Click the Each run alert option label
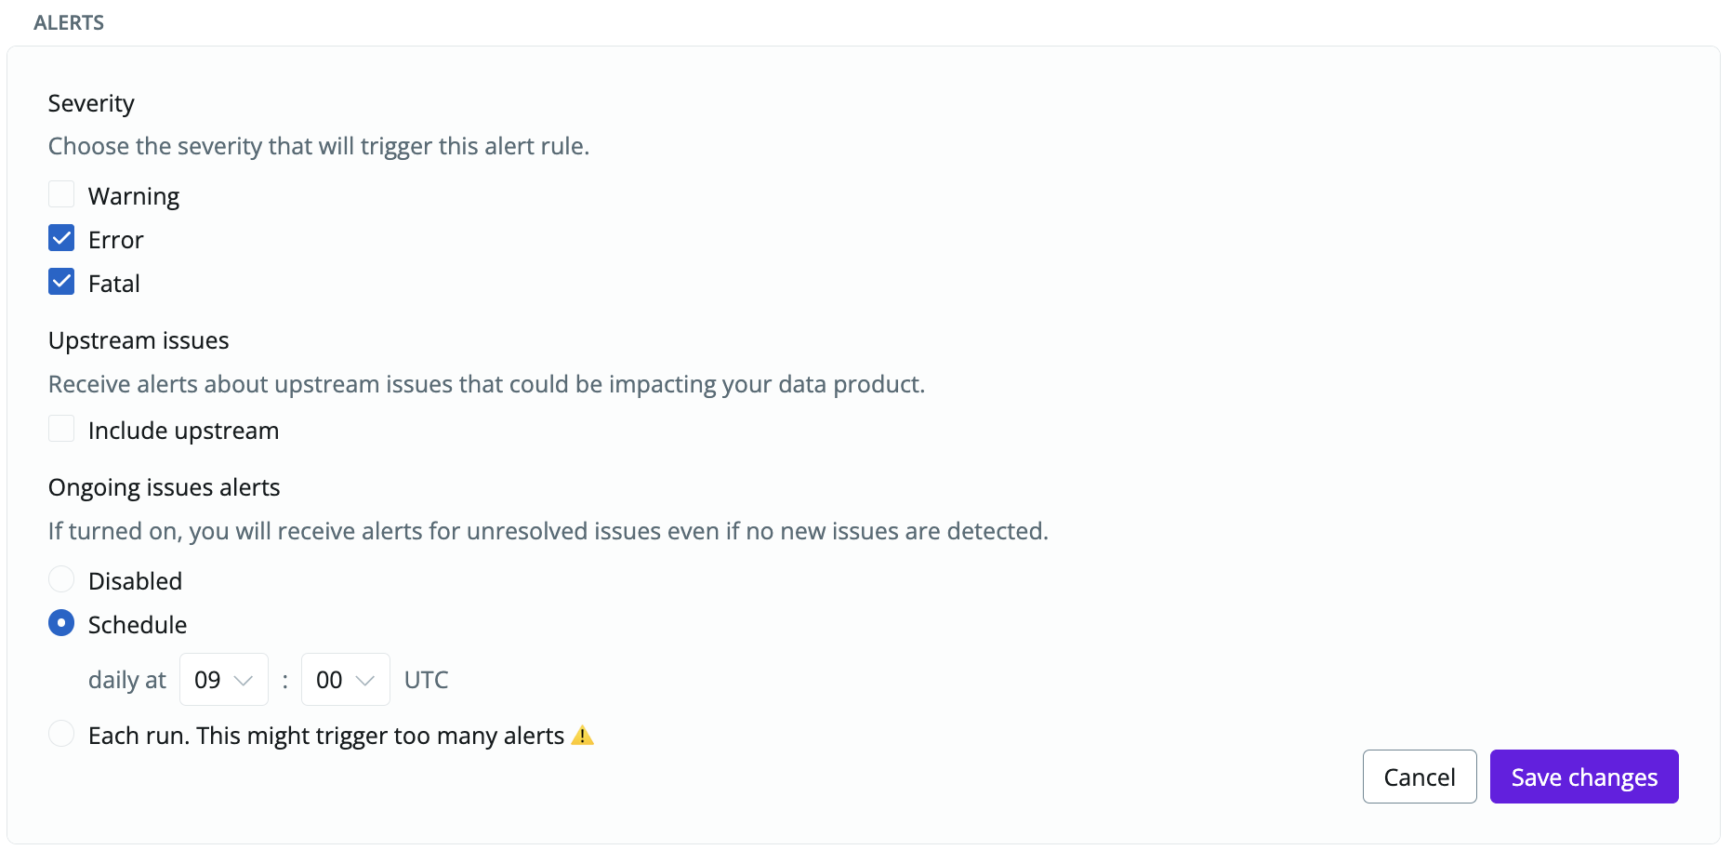The height and width of the screenshot is (850, 1731). point(326,736)
